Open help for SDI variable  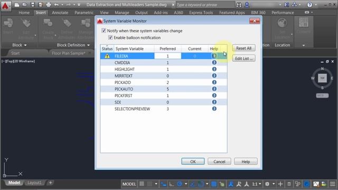tap(214, 102)
